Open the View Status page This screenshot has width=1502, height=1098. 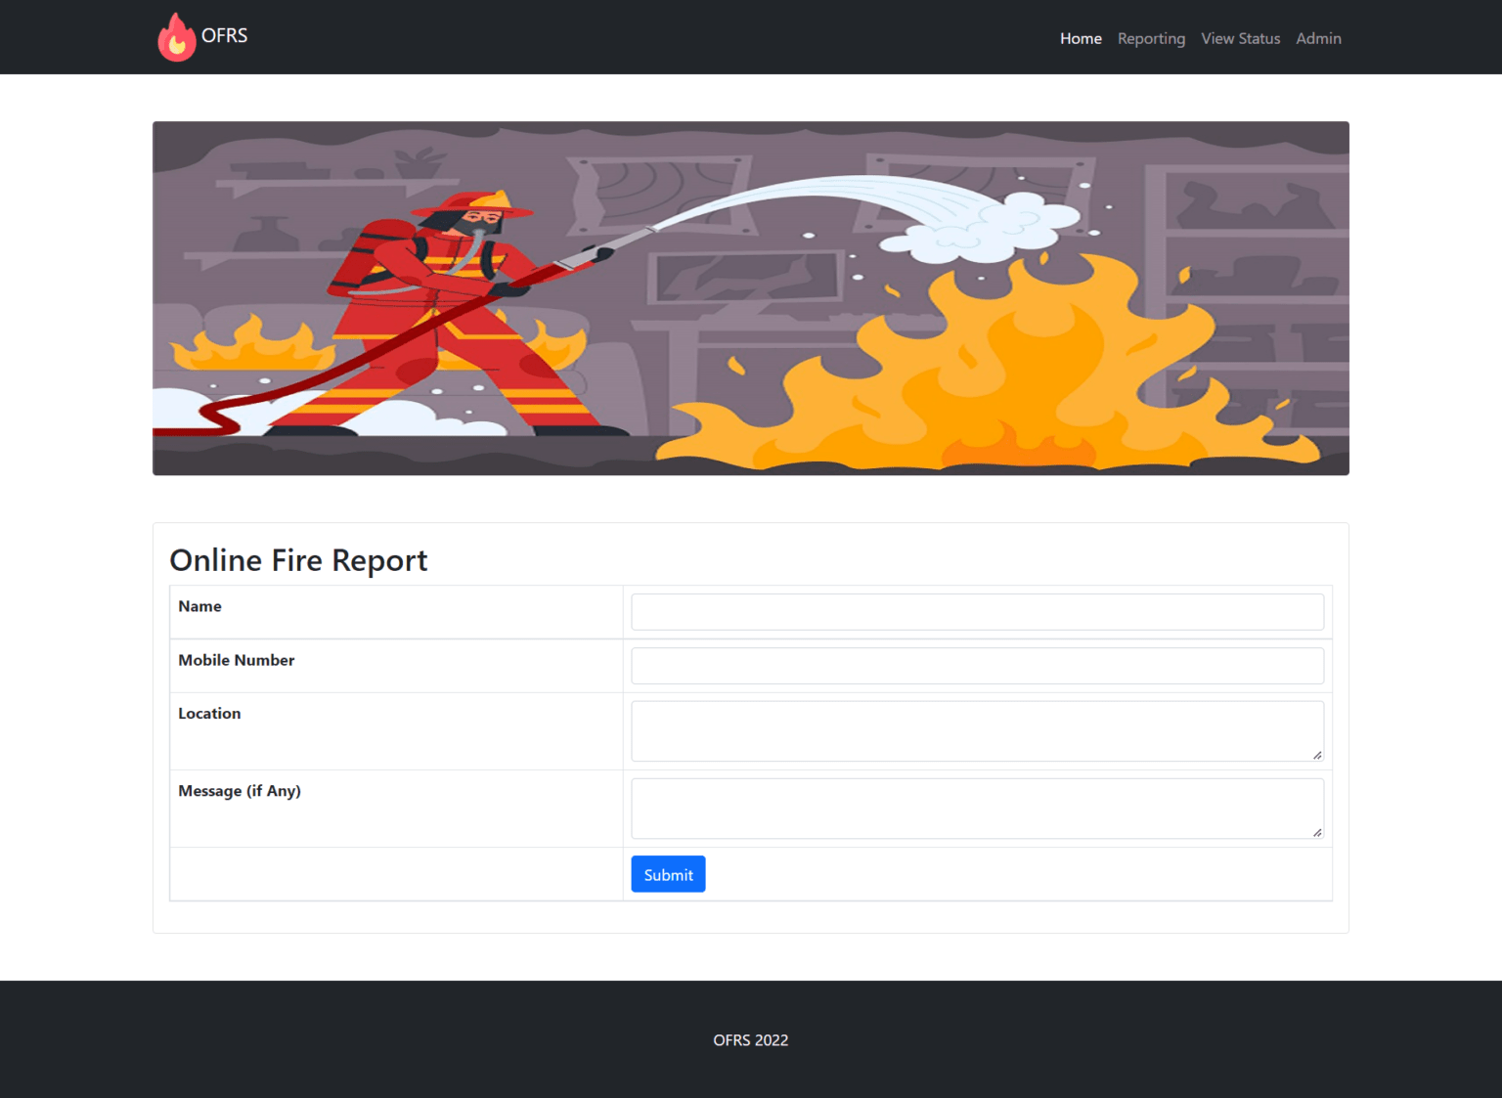(x=1240, y=38)
